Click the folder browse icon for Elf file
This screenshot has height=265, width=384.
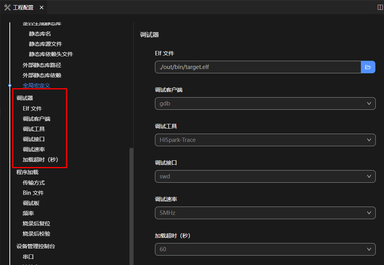[368, 67]
